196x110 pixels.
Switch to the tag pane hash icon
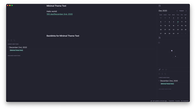tap(163, 70)
